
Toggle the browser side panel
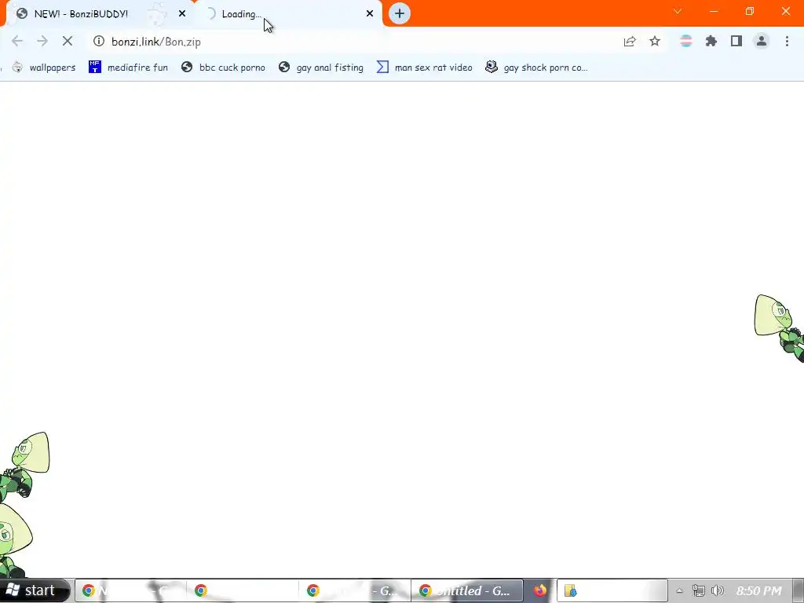736,42
